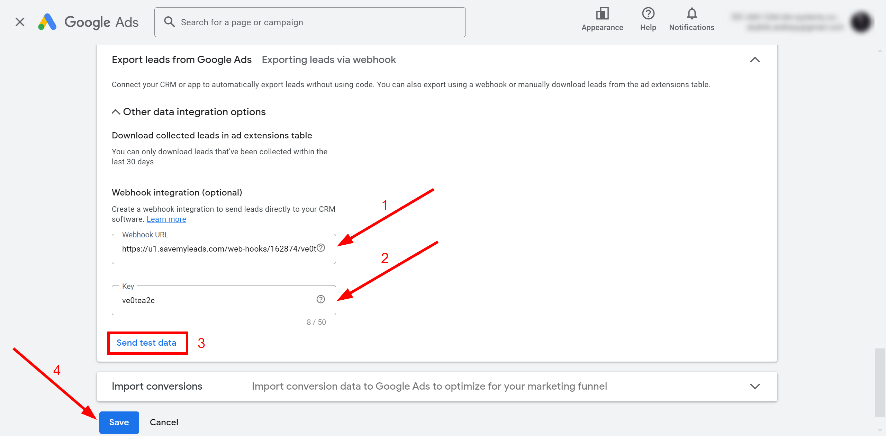Show help for the Key field
Viewport: 886px width, 436px height.
[321, 299]
